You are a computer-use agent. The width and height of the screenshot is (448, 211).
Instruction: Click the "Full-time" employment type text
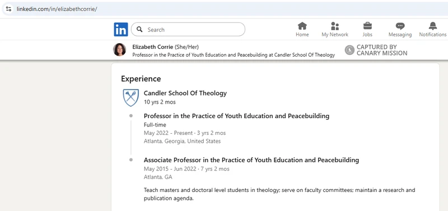tap(155, 125)
